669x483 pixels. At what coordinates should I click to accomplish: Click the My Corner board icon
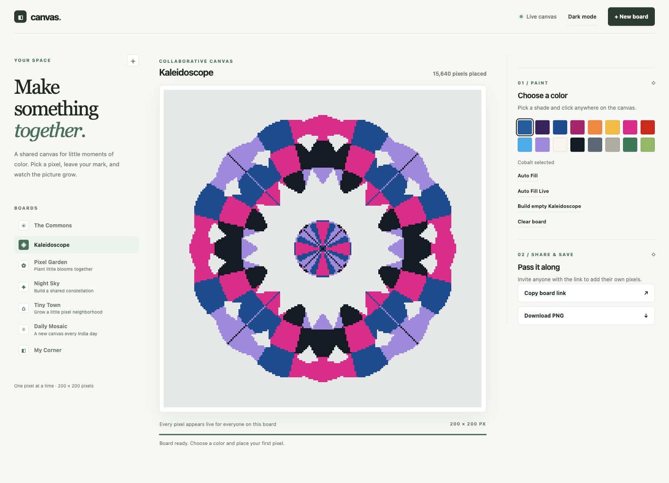click(x=24, y=350)
